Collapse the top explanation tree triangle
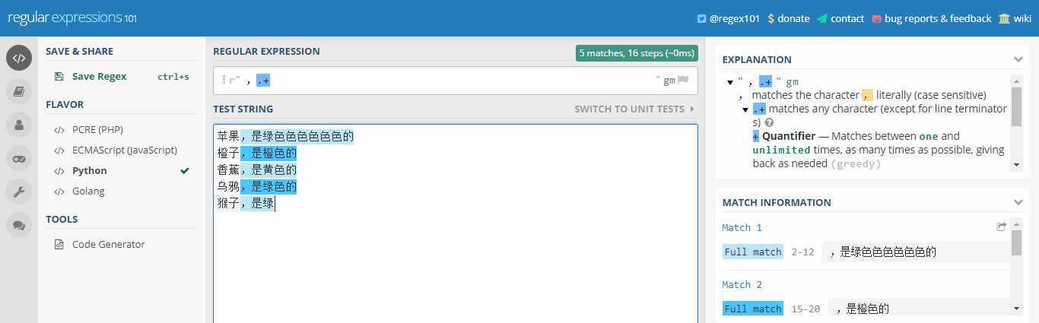The image size is (1039, 323). (730, 82)
